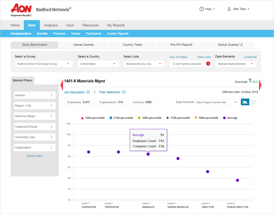Click the Level 3 Manager average point
The height and width of the screenshot is (214, 274).
pos(148,154)
